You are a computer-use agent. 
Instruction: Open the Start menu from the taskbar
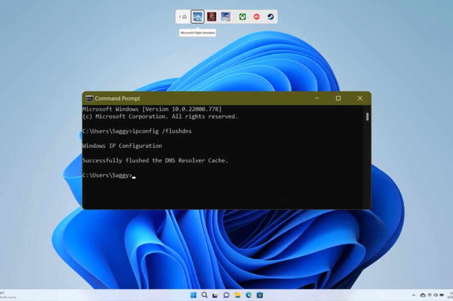click(x=194, y=295)
